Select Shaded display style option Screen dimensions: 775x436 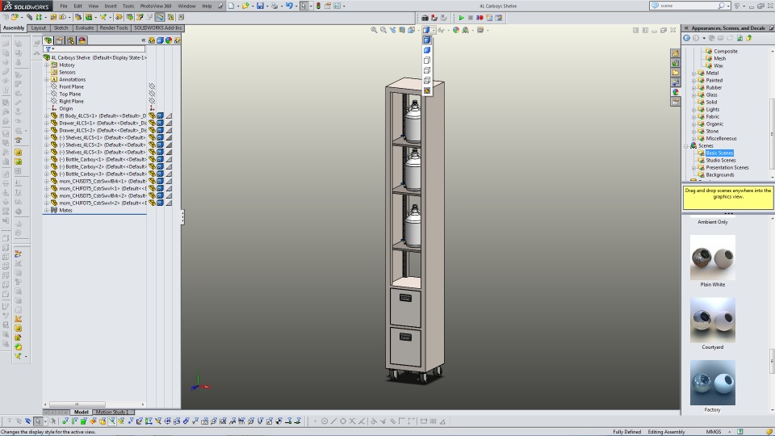pos(427,50)
